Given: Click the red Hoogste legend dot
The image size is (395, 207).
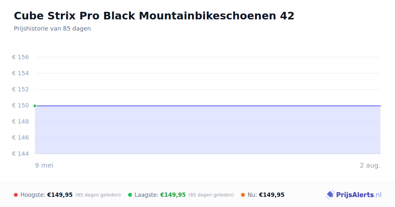Looking at the screenshot, I should (x=16, y=195).
